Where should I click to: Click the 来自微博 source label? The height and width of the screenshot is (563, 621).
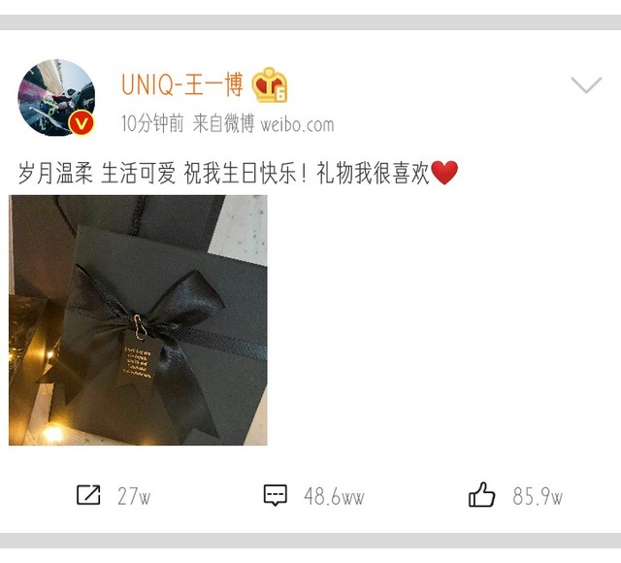click(223, 123)
